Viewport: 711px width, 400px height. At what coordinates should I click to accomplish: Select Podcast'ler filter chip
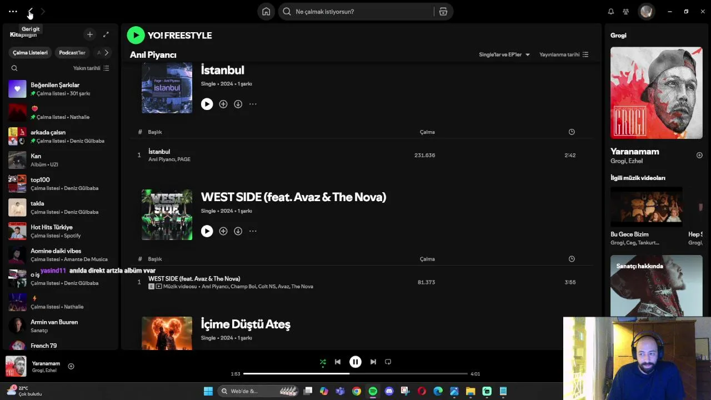[72, 53]
